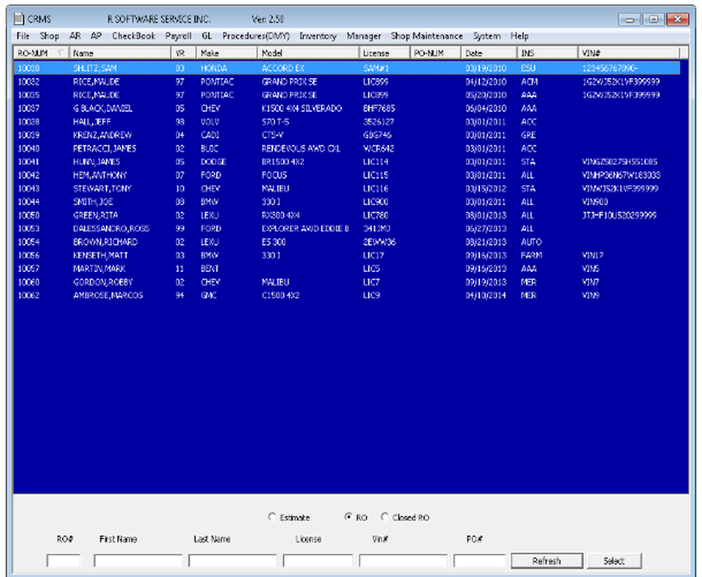This screenshot has height=577, width=702.
Task: Click the K1500 4X4 SILVERADO model cell
Action: tap(302, 108)
